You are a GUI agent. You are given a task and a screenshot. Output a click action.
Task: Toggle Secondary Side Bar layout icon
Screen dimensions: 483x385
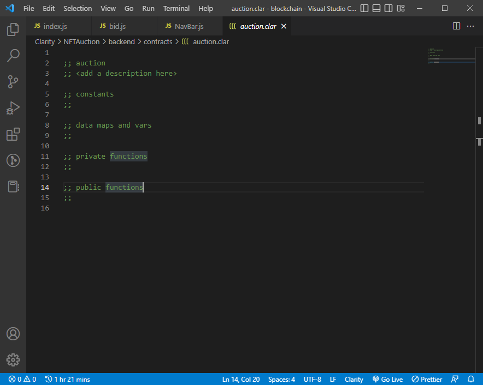pyautogui.click(x=388, y=8)
